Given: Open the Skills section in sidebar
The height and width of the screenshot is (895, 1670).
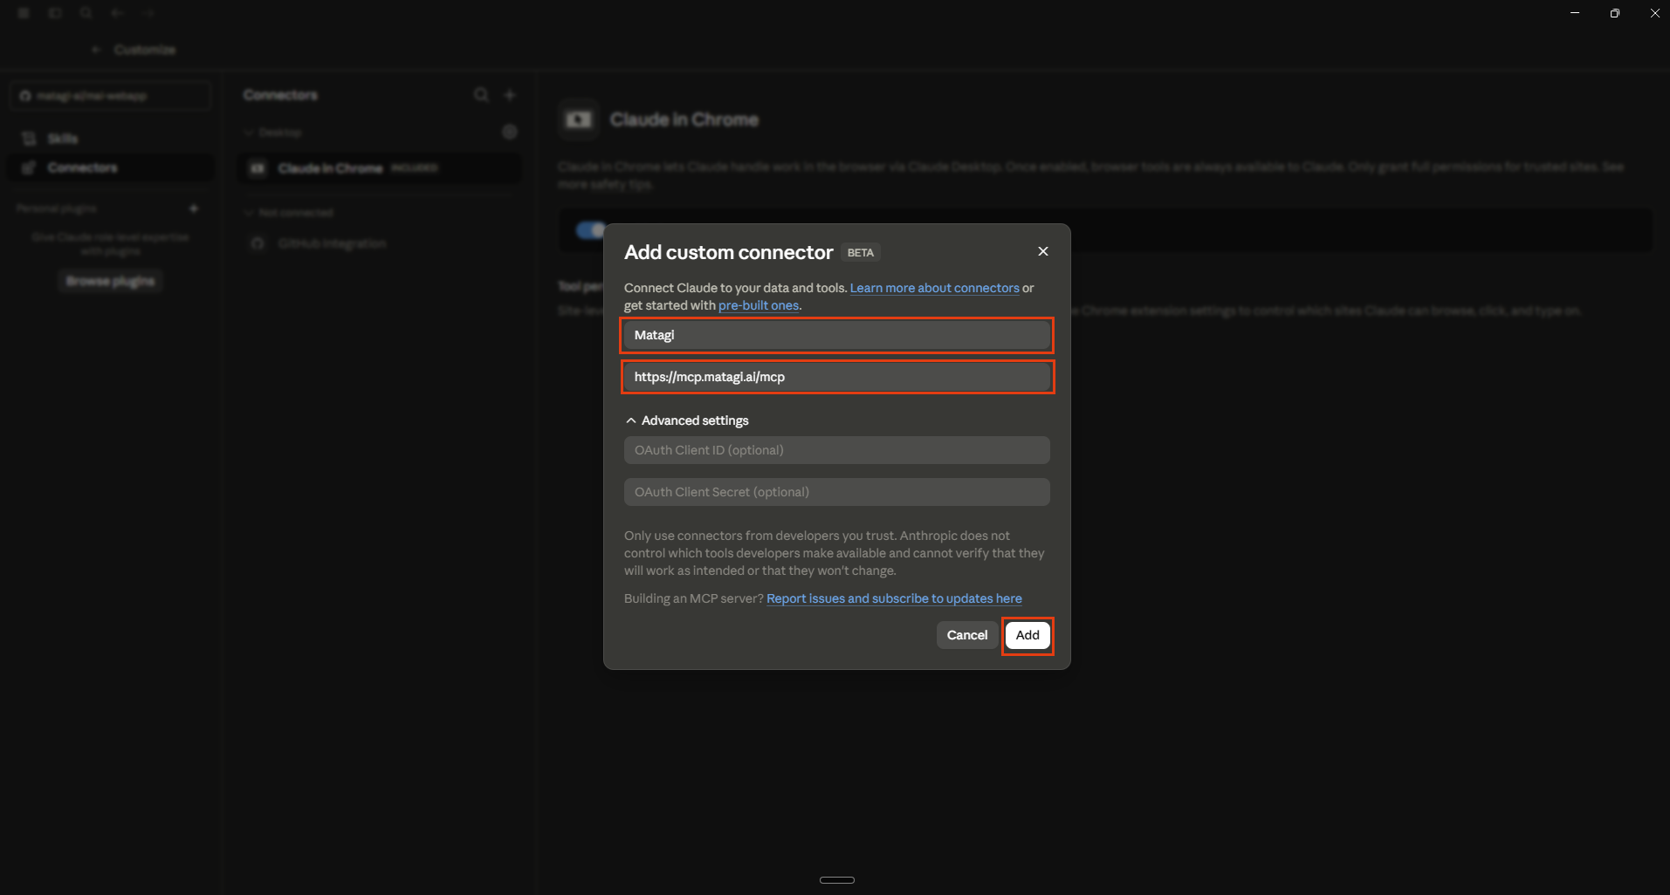Looking at the screenshot, I should tap(110, 139).
